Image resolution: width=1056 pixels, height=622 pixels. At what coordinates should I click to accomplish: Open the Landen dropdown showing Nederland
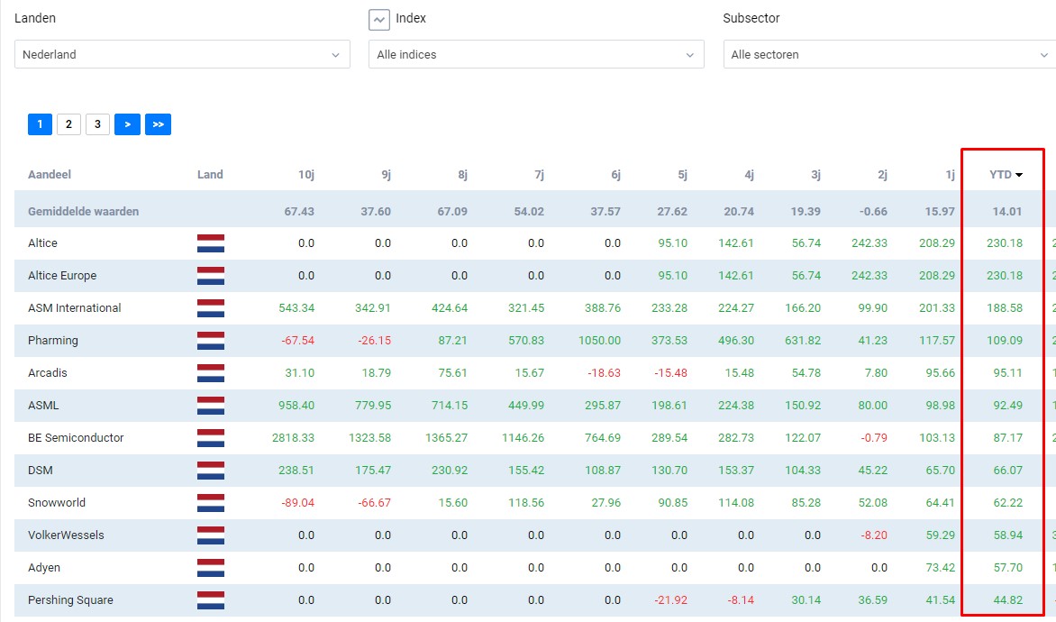coord(183,55)
